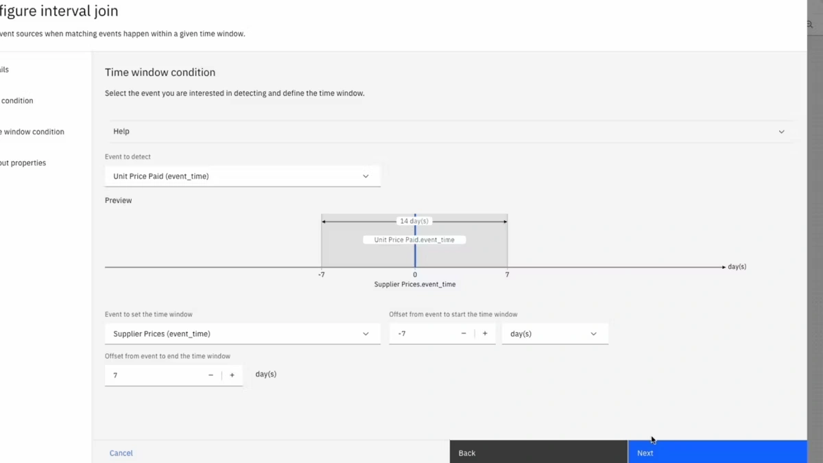Click the Unit Price Paid.event_time preview label
This screenshot has width=823, height=463.
pos(414,240)
